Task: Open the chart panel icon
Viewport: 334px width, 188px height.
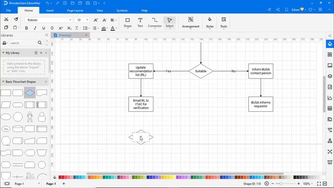Action: [x=330, y=98]
